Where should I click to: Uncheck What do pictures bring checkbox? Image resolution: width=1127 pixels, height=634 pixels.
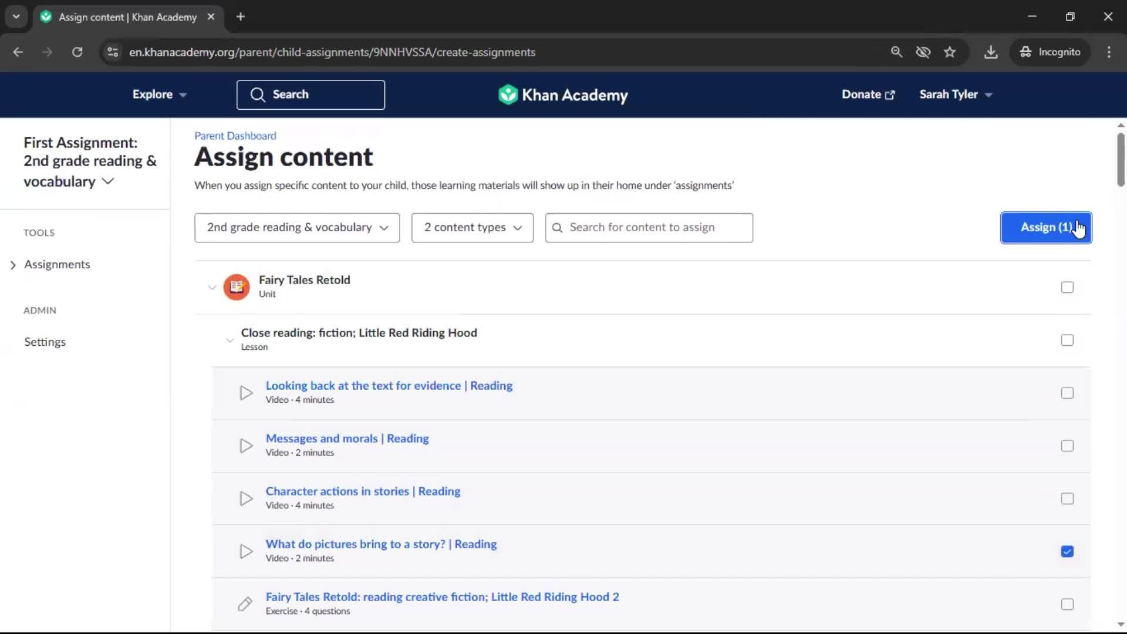tap(1067, 551)
